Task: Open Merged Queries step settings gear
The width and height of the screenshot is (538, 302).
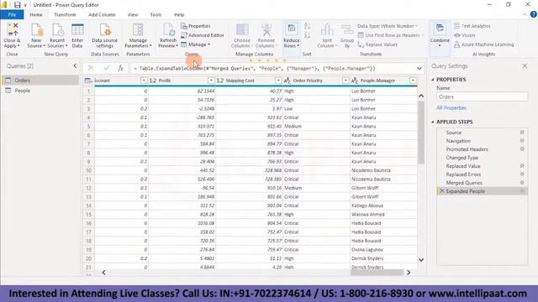Action: [x=522, y=183]
